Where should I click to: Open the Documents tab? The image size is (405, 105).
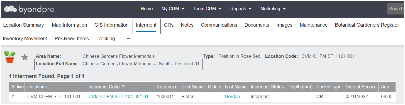[257, 25]
